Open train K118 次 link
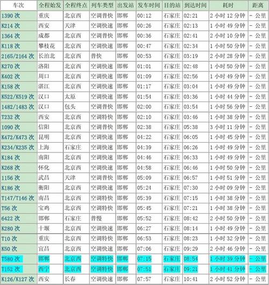The height and width of the screenshot is (285, 269). click(x=11, y=46)
